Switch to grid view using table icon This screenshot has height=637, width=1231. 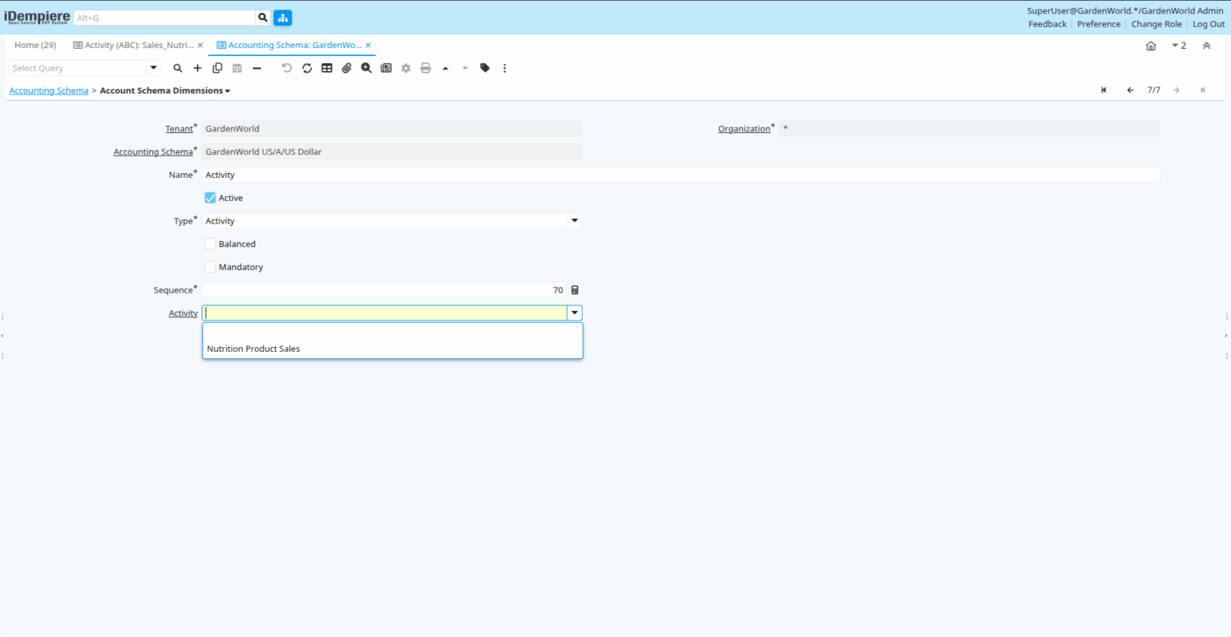(x=327, y=68)
